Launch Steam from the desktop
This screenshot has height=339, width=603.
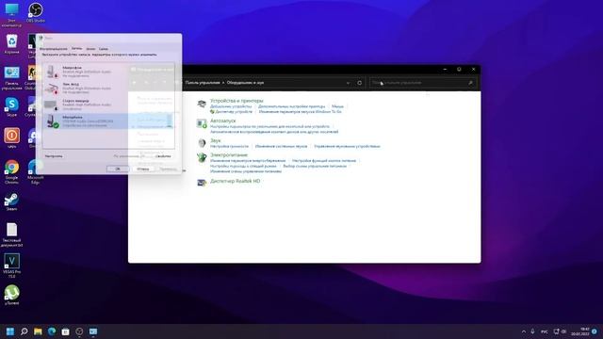coord(11,202)
